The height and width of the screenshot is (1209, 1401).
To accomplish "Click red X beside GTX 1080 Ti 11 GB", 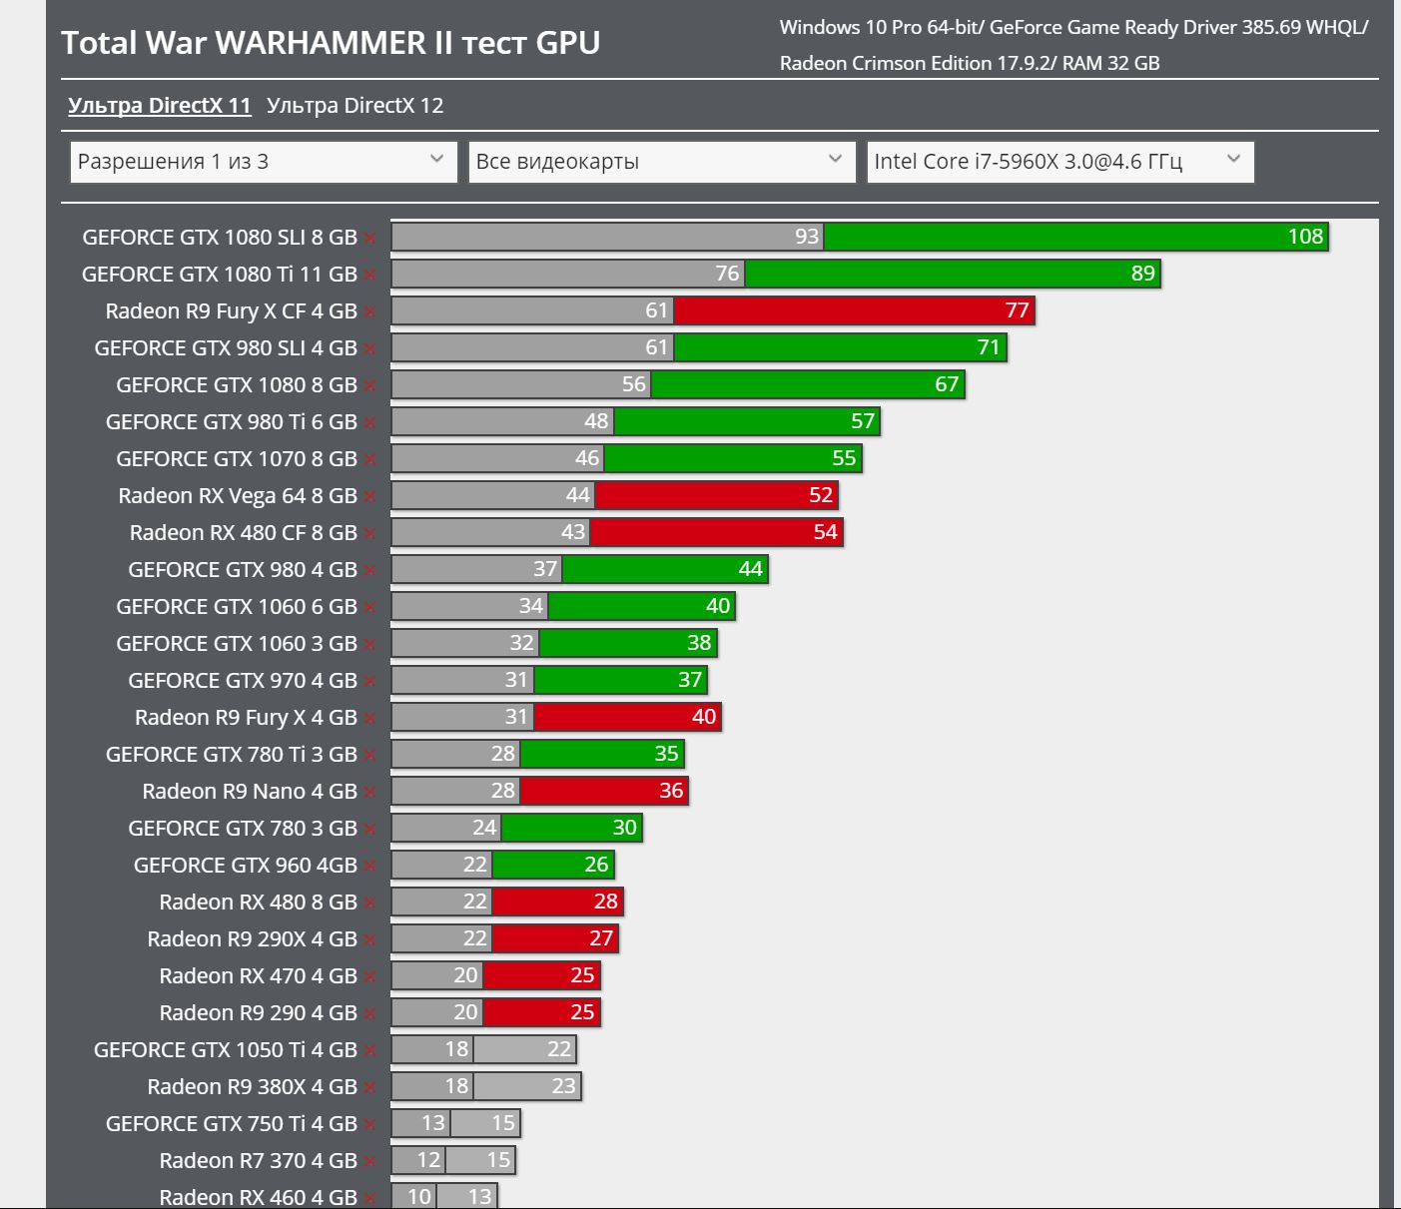I will pos(370,276).
